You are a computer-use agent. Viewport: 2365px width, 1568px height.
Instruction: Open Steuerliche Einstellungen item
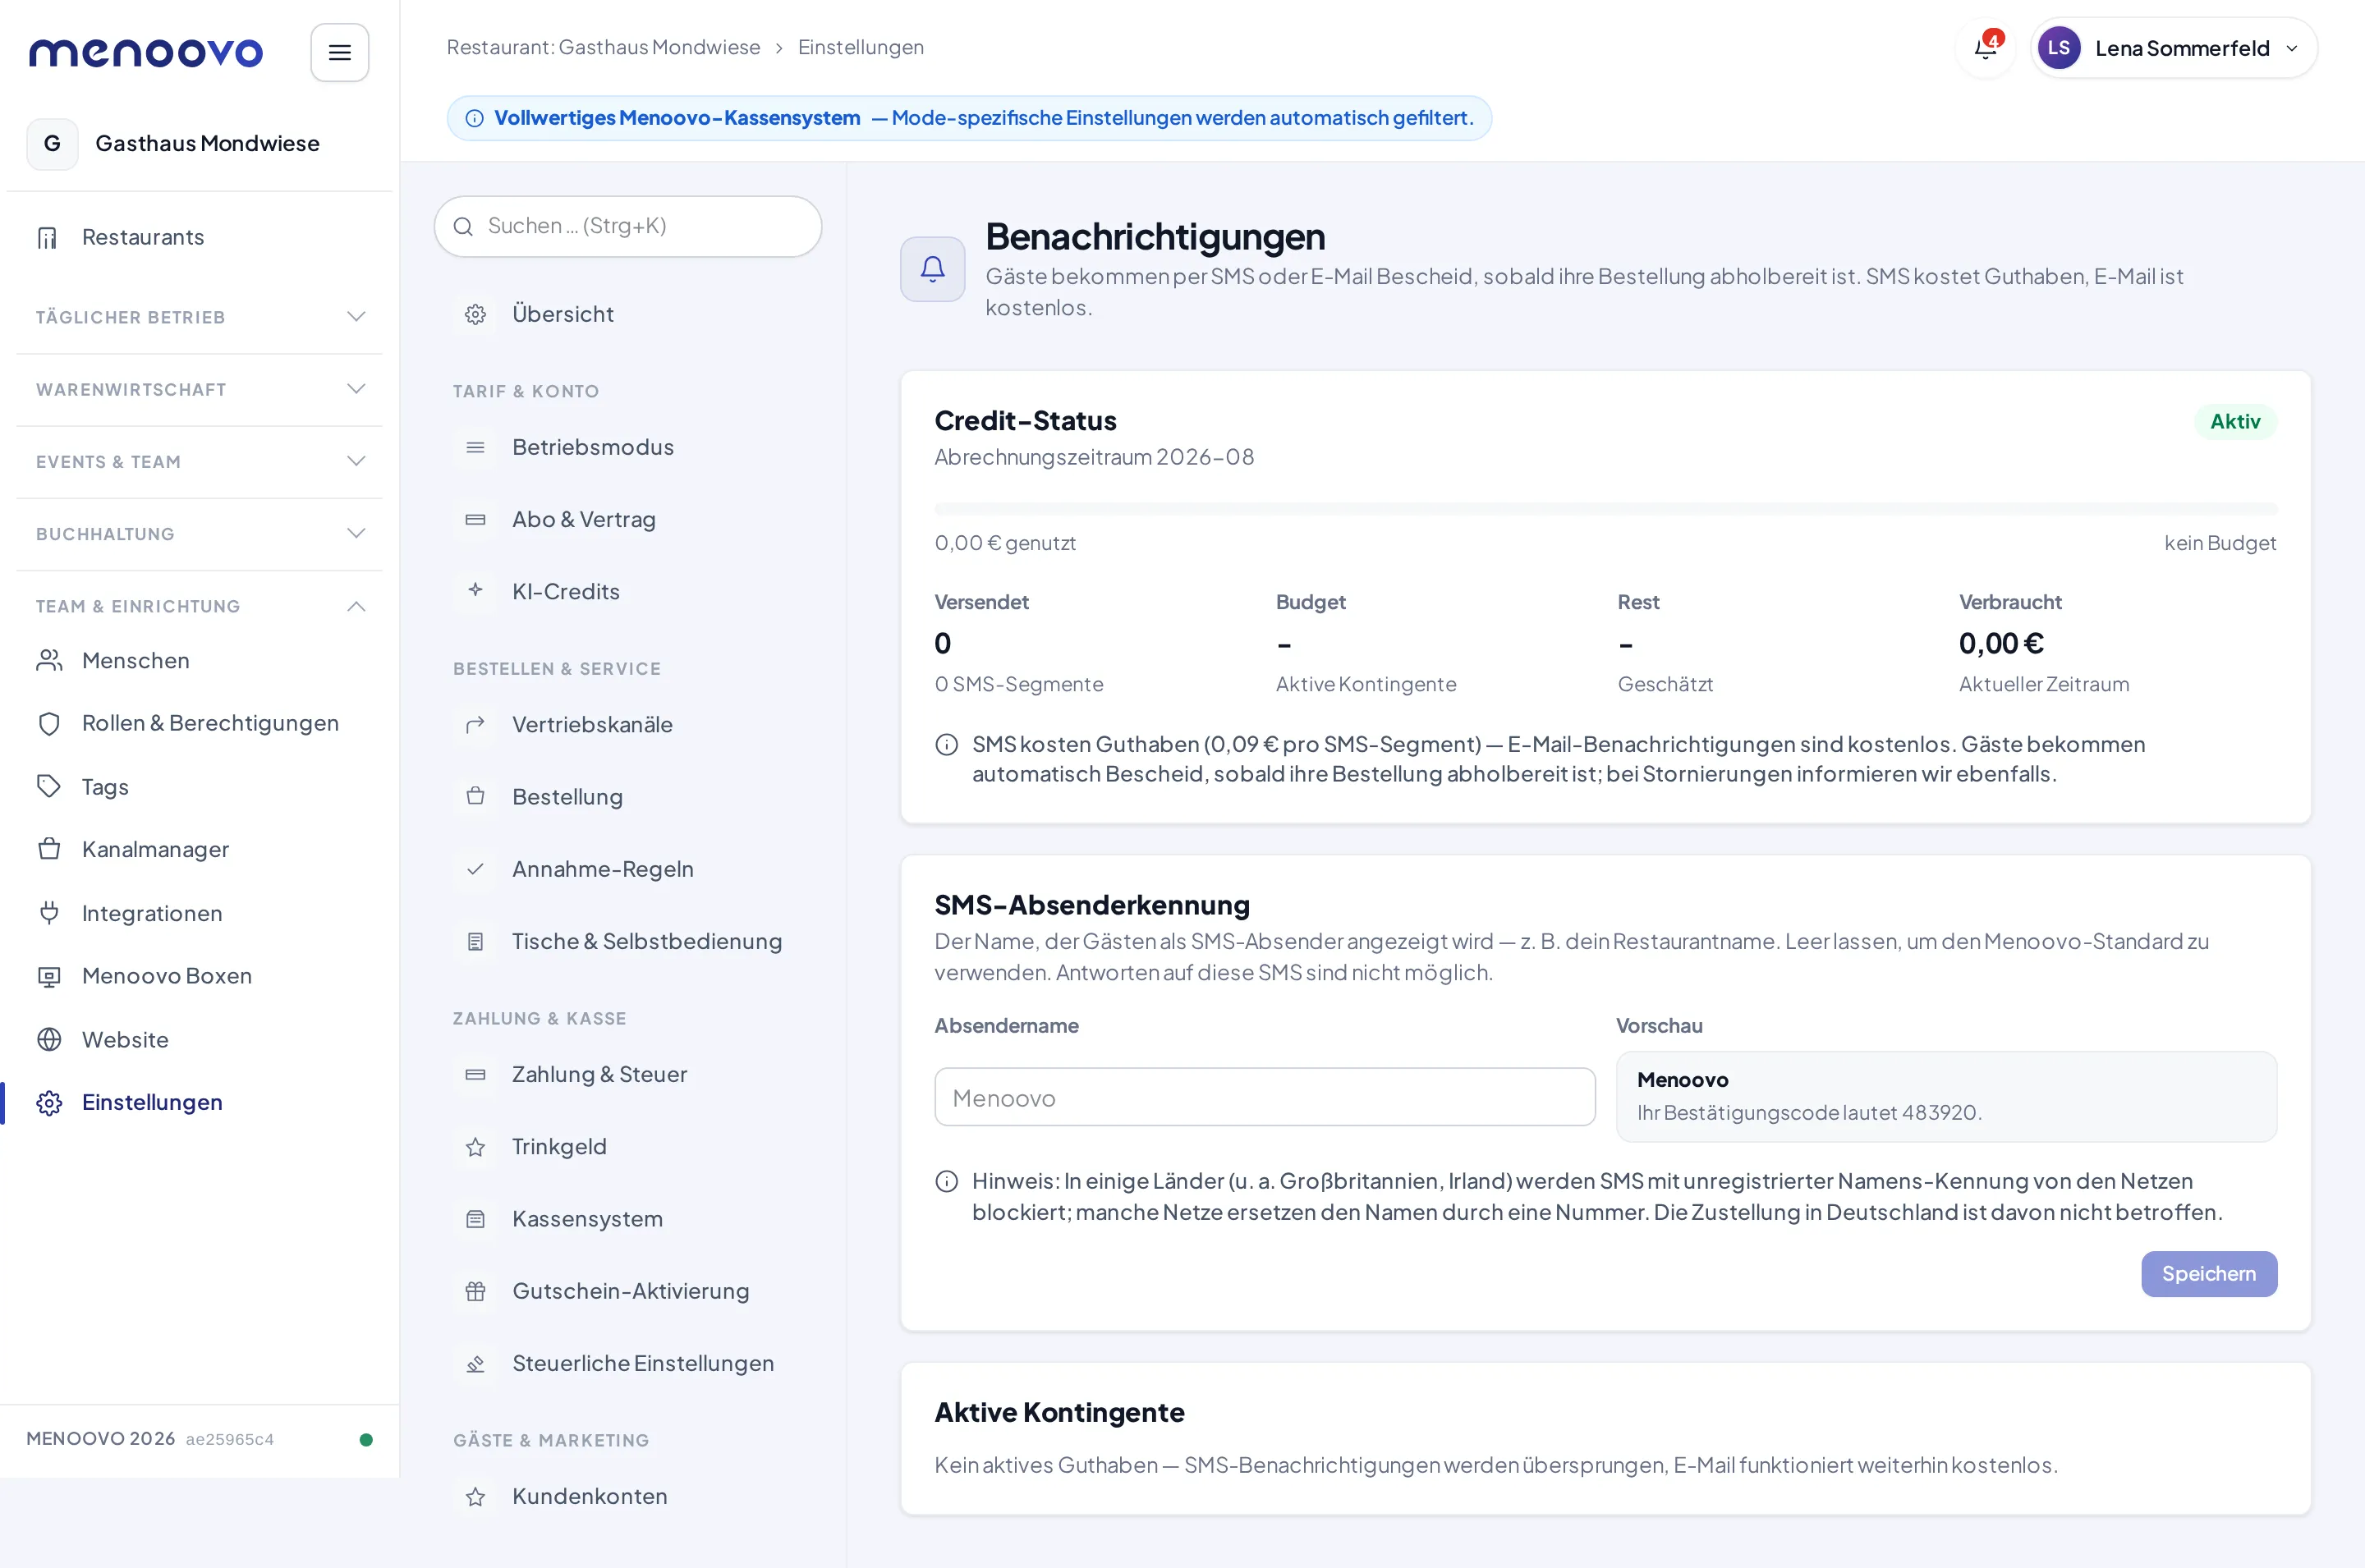628,1363
